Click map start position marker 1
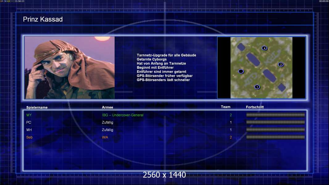Screen dimensions: 329x185 click(257, 87)
